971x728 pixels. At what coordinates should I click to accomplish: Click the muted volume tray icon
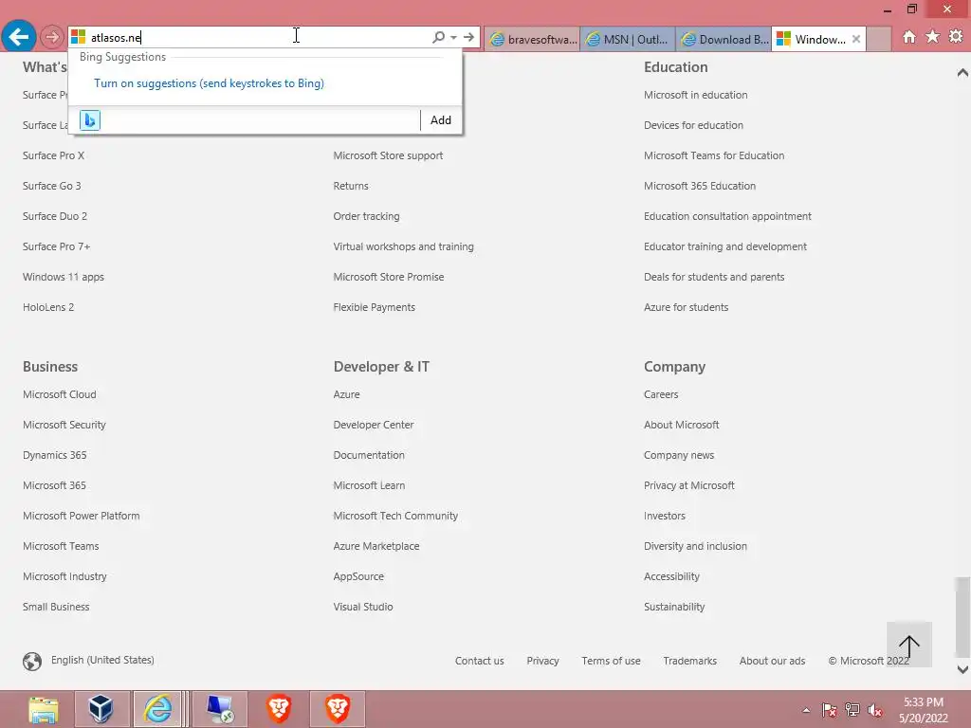875,710
